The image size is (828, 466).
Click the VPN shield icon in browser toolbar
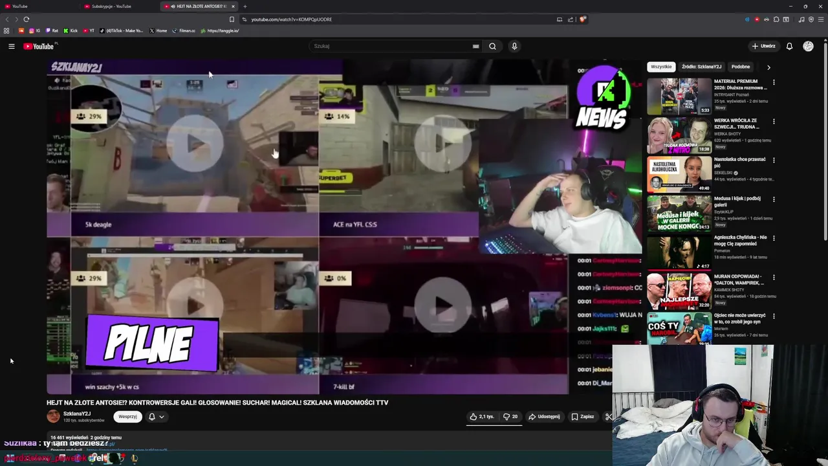pos(811,19)
